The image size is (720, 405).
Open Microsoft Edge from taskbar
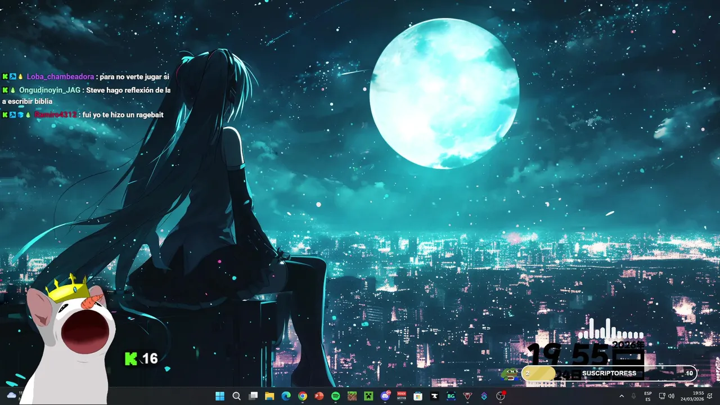pyautogui.click(x=286, y=396)
